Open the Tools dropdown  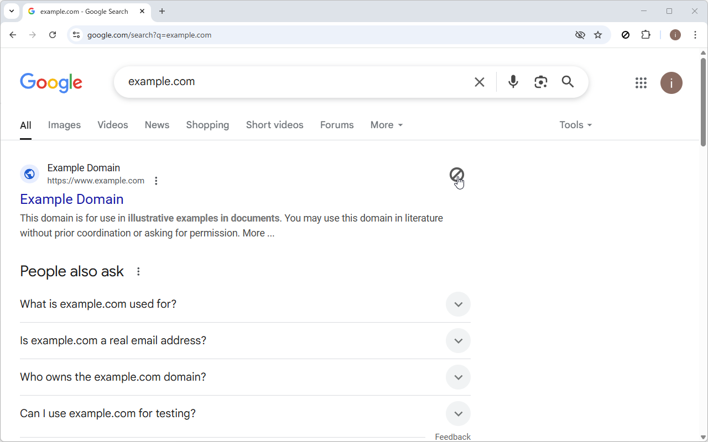pyautogui.click(x=575, y=125)
